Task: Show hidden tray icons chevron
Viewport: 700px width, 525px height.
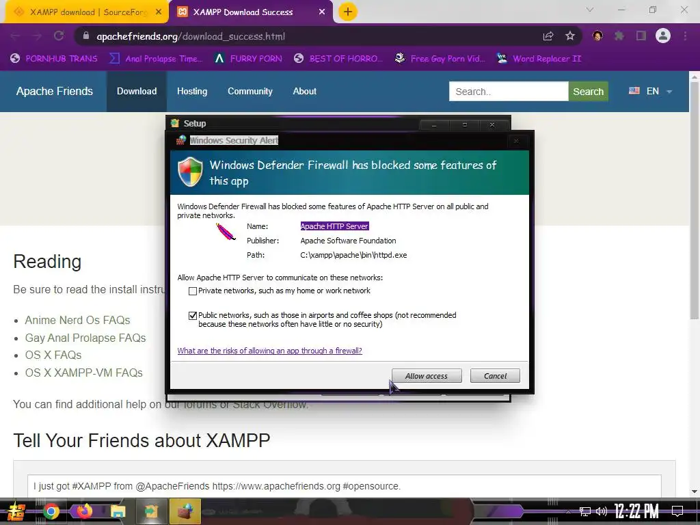Action: tap(568, 511)
